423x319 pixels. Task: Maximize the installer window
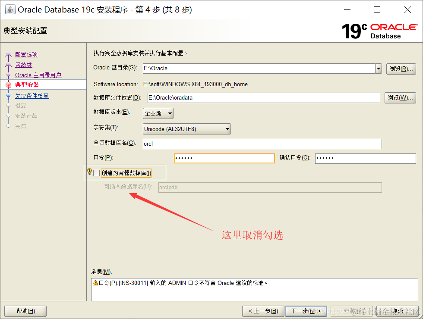click(377, 9)
